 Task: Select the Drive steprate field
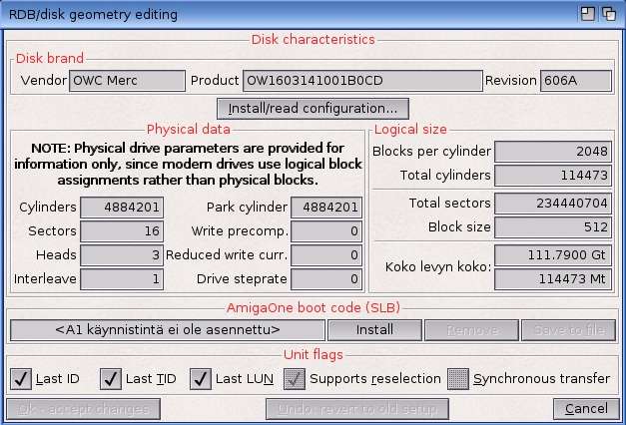point(325,279)
